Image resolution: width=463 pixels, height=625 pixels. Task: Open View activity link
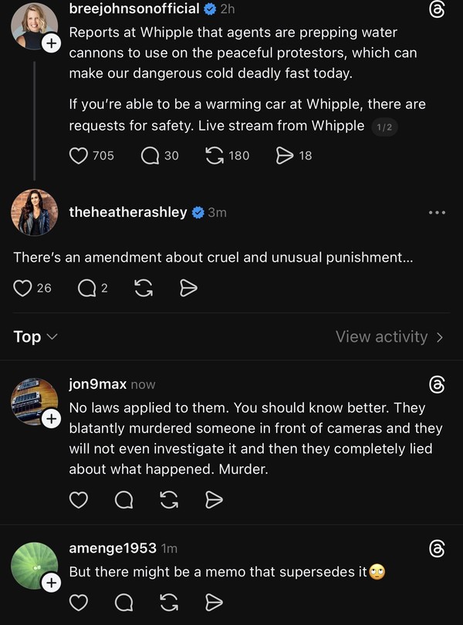389,336
